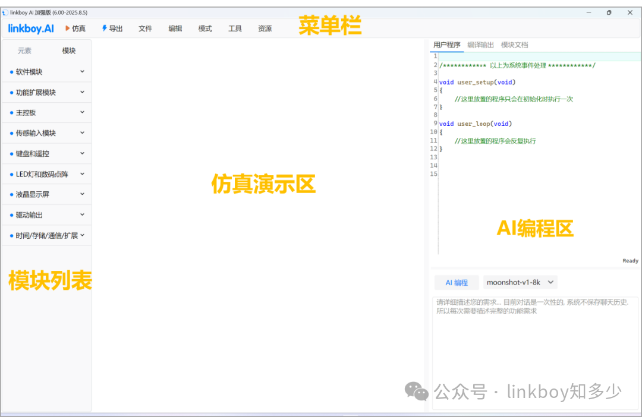Select the 元素 tab in sidebar
Viewport: 642px width, 417px height.
24,50
